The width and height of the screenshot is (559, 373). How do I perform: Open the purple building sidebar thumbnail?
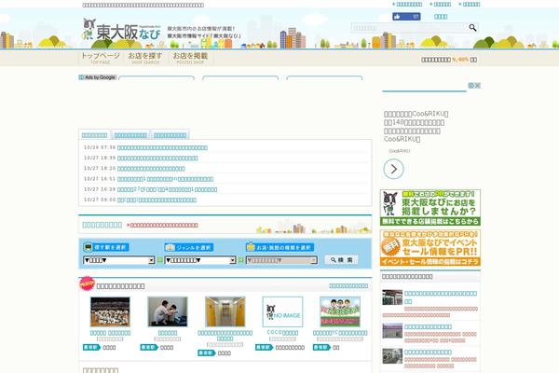click(x=392, y=331)
